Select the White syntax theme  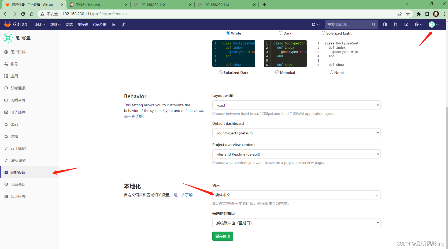tap(228, 33)
